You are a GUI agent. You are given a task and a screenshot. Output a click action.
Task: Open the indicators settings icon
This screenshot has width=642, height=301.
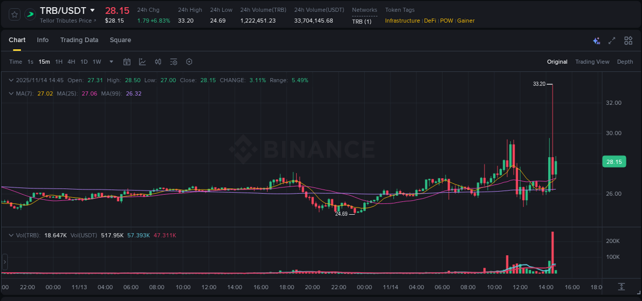(x=174, y=61)
